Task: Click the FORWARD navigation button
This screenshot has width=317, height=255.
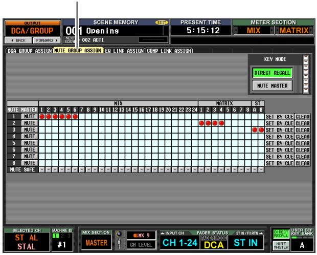Action: pos(47,40)
